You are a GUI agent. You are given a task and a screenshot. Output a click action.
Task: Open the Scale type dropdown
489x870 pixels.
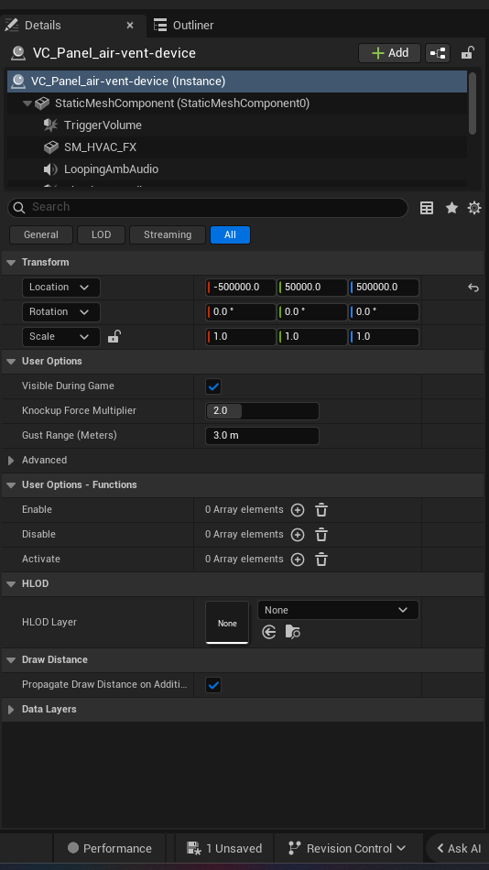[60, 337]
